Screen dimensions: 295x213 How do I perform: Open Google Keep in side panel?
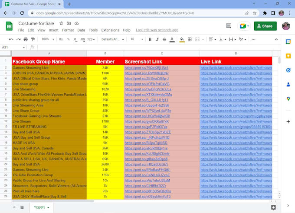tap(288, 56)
